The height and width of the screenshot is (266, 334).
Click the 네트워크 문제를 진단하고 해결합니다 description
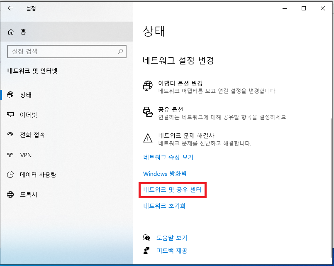click(x=205, y=143)
